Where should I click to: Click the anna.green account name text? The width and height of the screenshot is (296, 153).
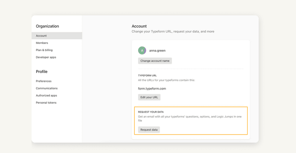pyautogui.click(x=157, y=50)
